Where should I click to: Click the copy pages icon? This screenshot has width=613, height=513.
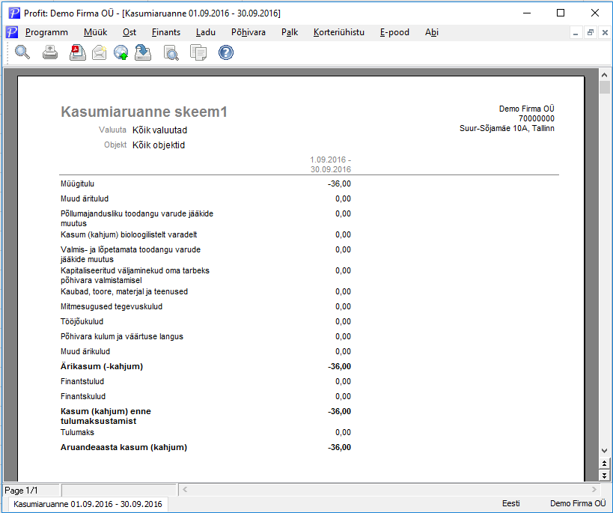(x=198, y=52)
